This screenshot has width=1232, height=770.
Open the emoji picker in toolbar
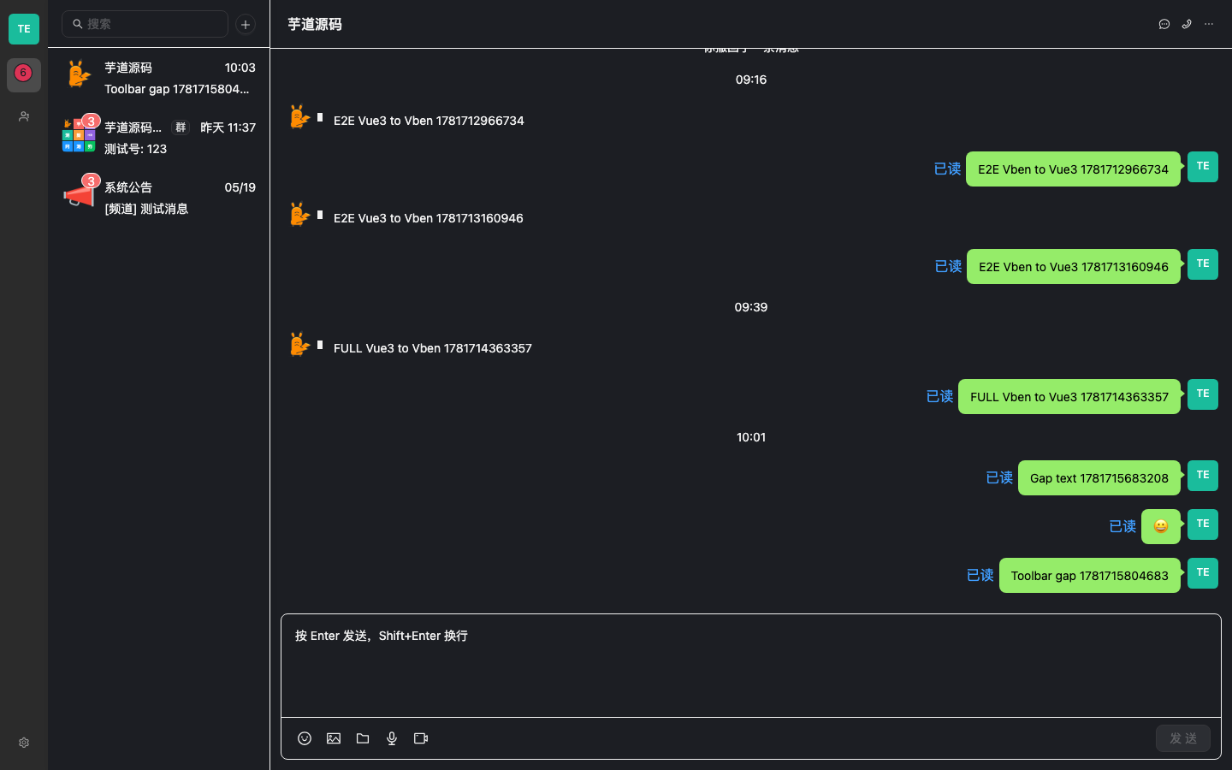tap(305, 738)
